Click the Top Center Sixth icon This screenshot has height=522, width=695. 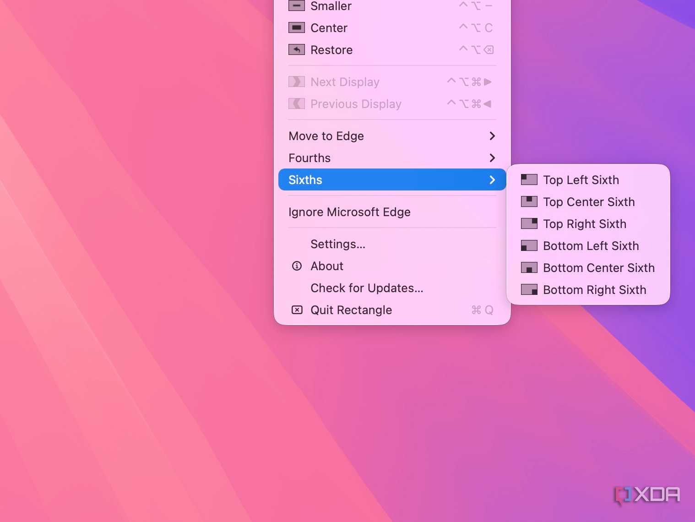click(529, 201)
